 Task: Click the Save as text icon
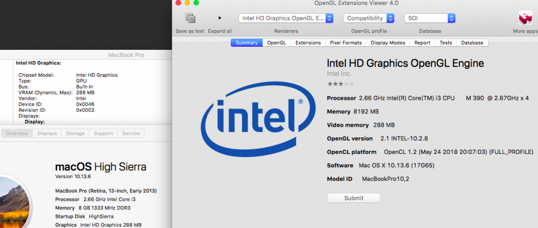click(190, 18)
